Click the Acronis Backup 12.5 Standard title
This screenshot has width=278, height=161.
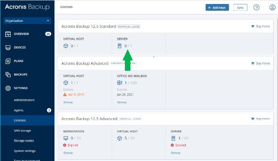click(89, 26)
